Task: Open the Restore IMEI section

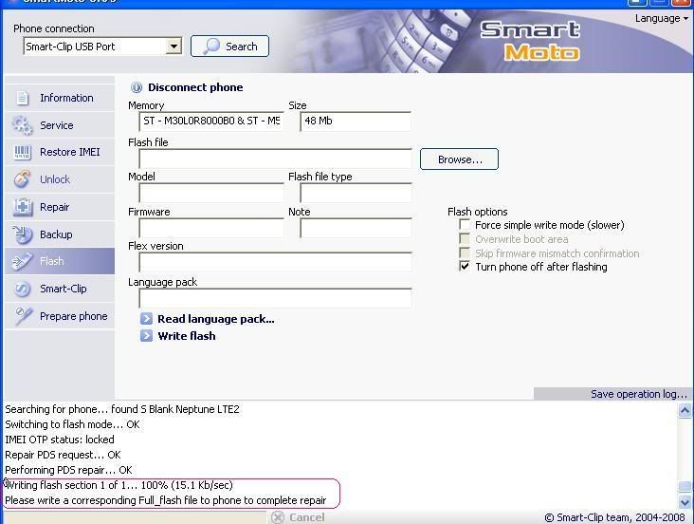Action: tap(60, 153)
